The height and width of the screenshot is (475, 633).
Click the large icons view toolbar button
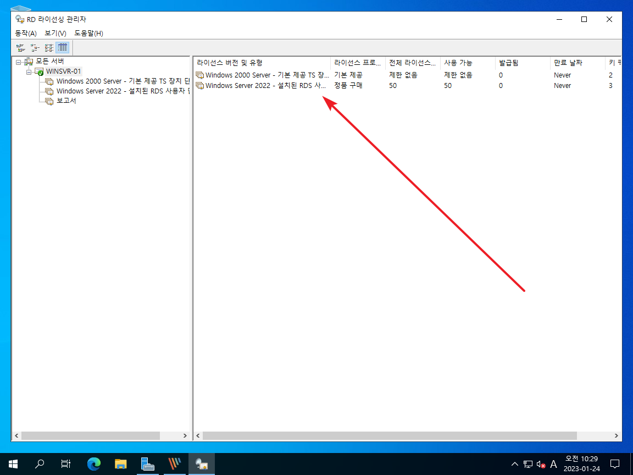click(x=20, y=48)
